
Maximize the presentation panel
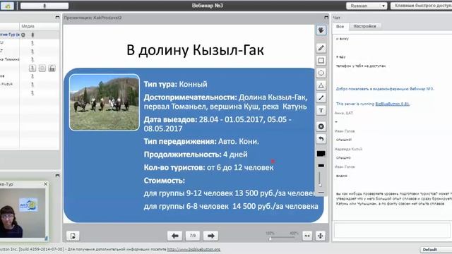pos(326,18)
